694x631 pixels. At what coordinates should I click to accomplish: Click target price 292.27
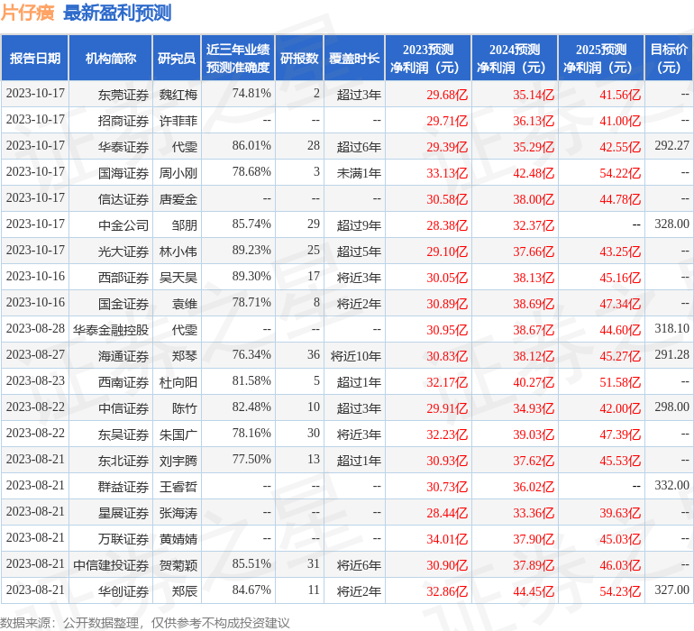click(671, 146)
